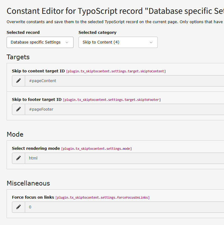Click the "Force focus on links" label
The height and width of the screenshot is (225, 224).
coord(33,197)
